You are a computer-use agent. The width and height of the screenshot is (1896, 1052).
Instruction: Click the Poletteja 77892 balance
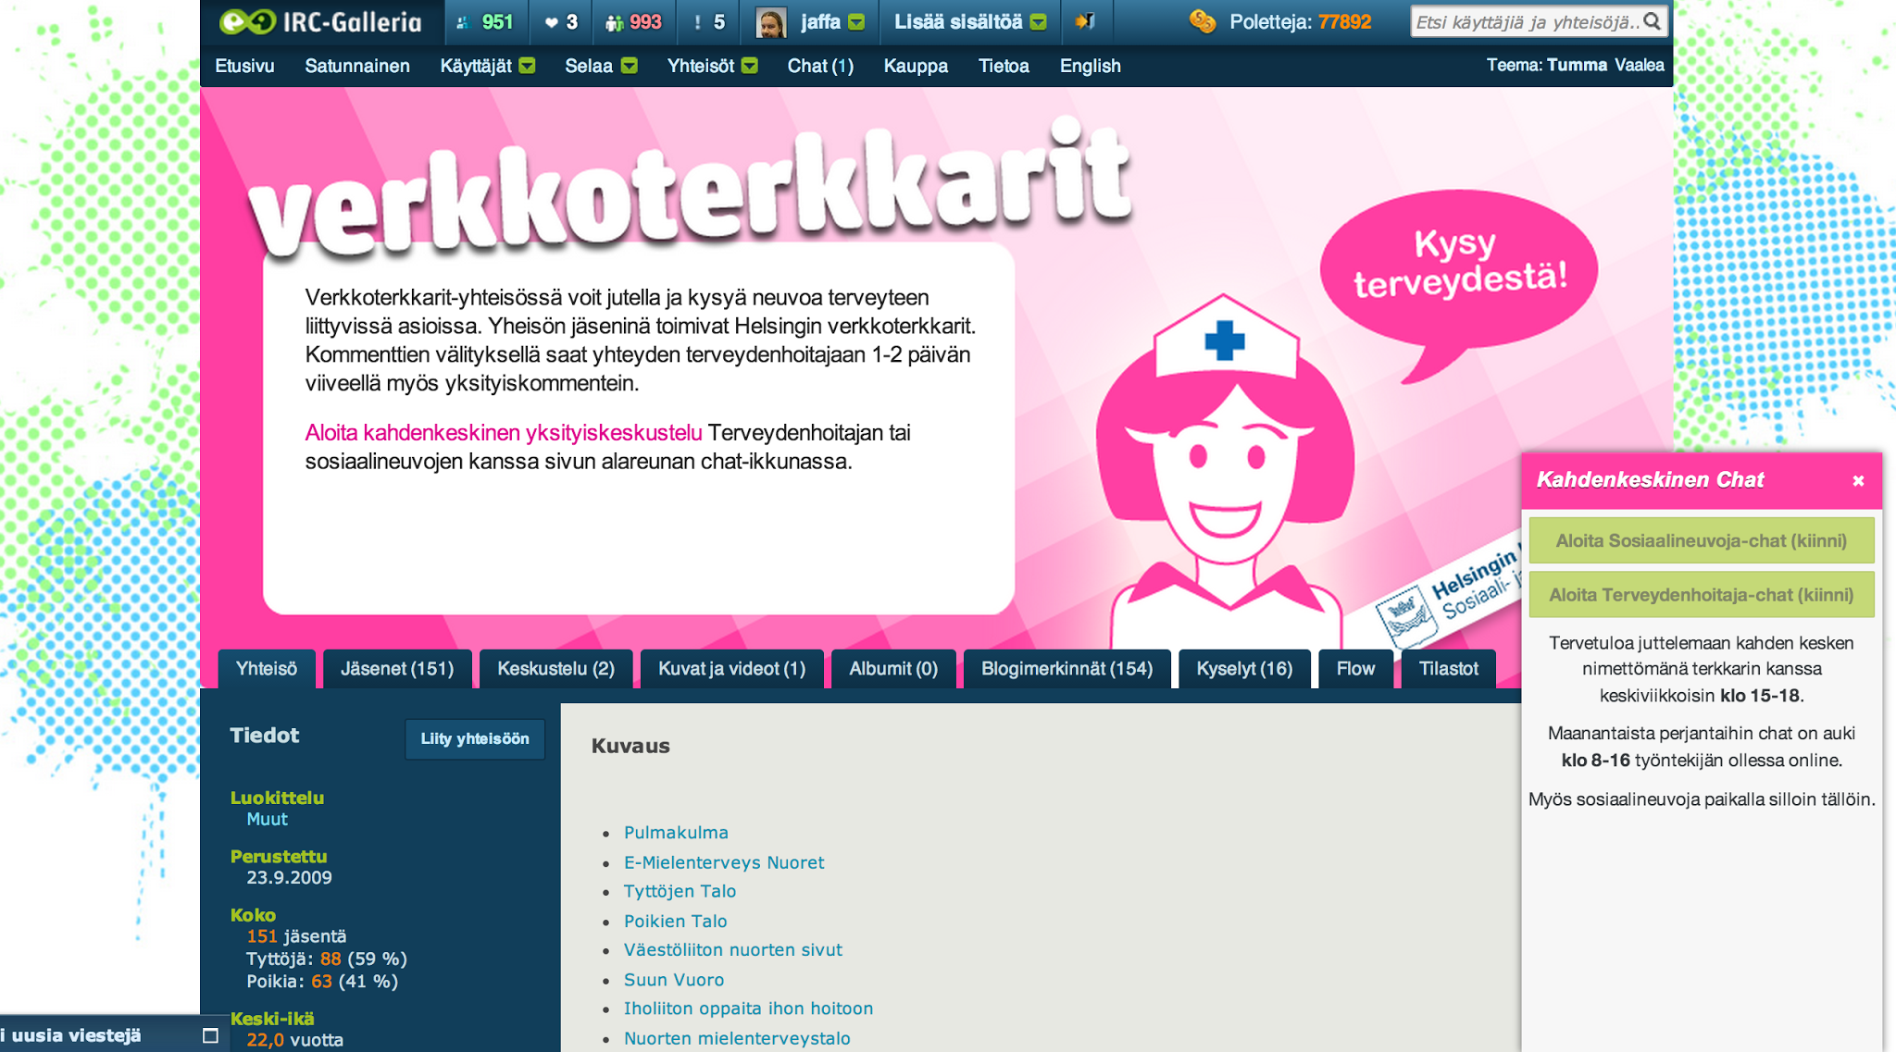[x=1301, y=22]
